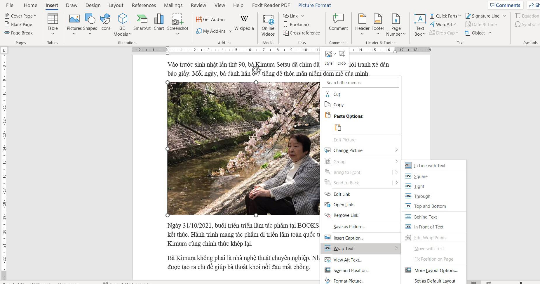Screen dimensions: 540x284
Task: Insert a Signature Line
Action: (482, 16)
